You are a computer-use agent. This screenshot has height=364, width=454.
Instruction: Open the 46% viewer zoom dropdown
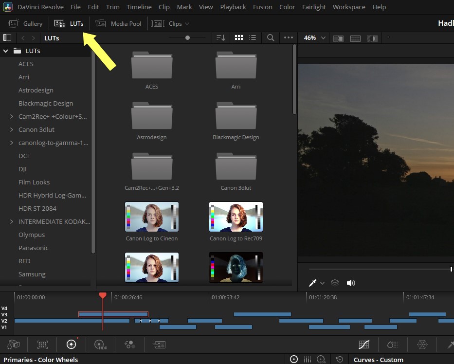pos(315,38)
